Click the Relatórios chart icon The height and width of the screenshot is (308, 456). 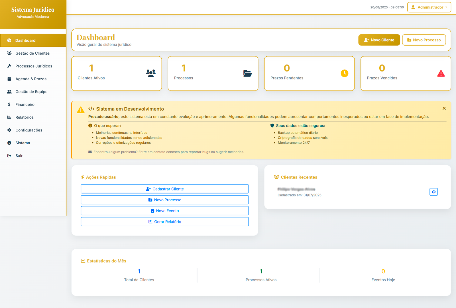click(x=9, y=117)
